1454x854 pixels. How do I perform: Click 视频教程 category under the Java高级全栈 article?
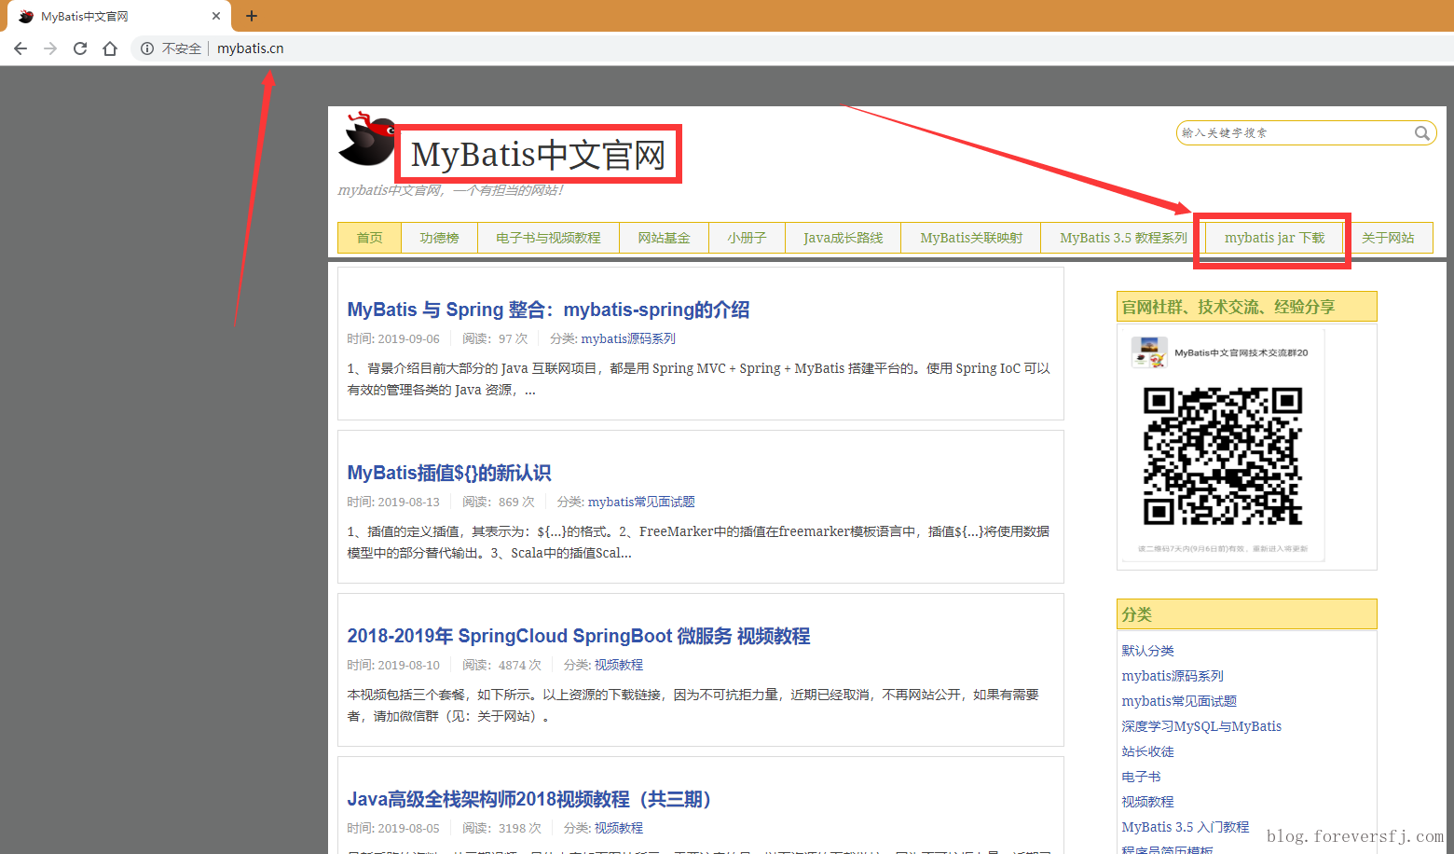619,828
